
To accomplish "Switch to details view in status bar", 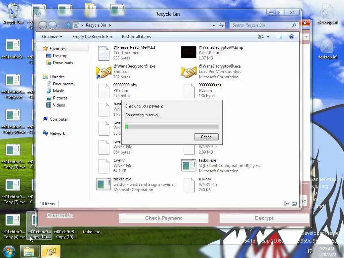I will point(287,204).
